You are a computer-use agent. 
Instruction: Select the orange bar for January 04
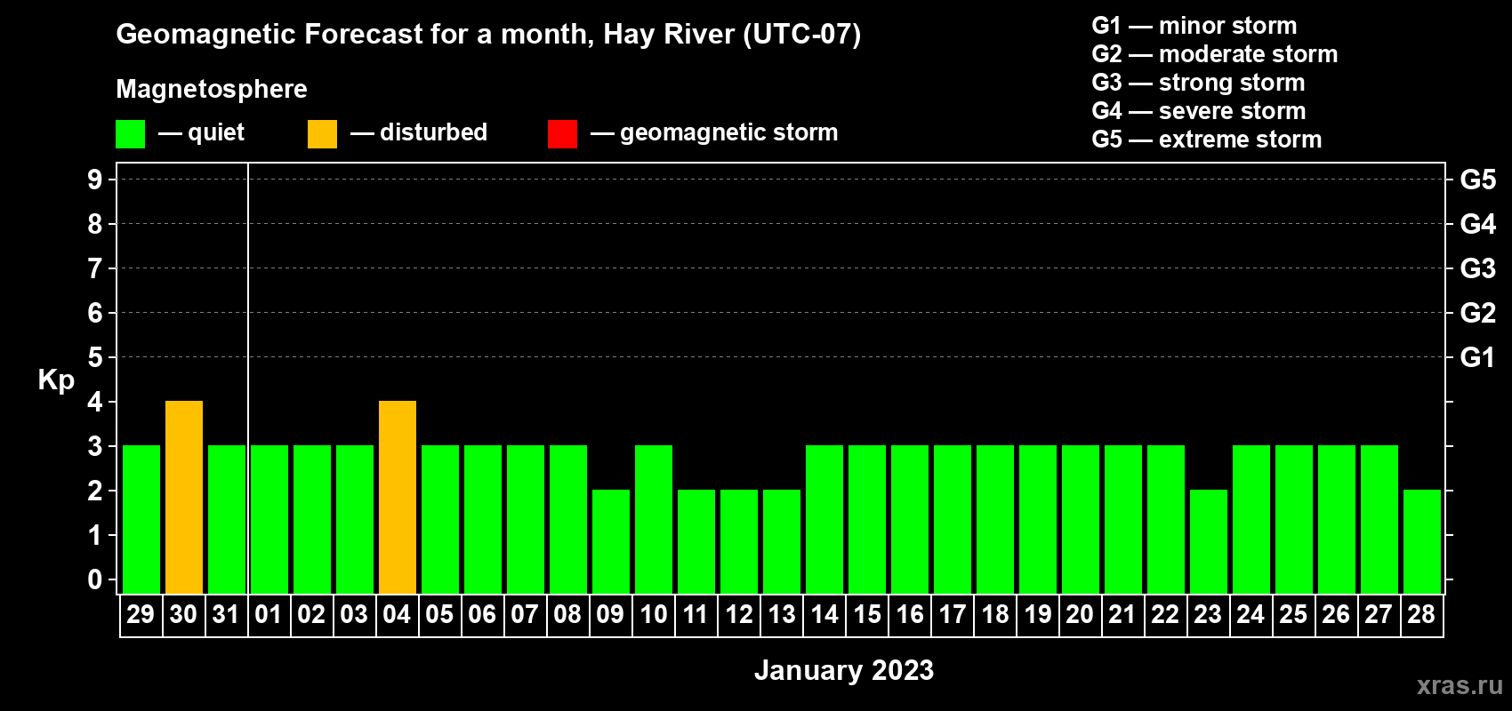[398, 497]
